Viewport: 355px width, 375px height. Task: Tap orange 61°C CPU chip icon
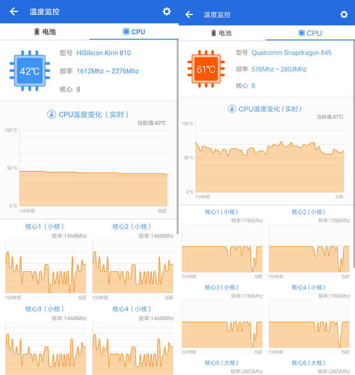206,69
